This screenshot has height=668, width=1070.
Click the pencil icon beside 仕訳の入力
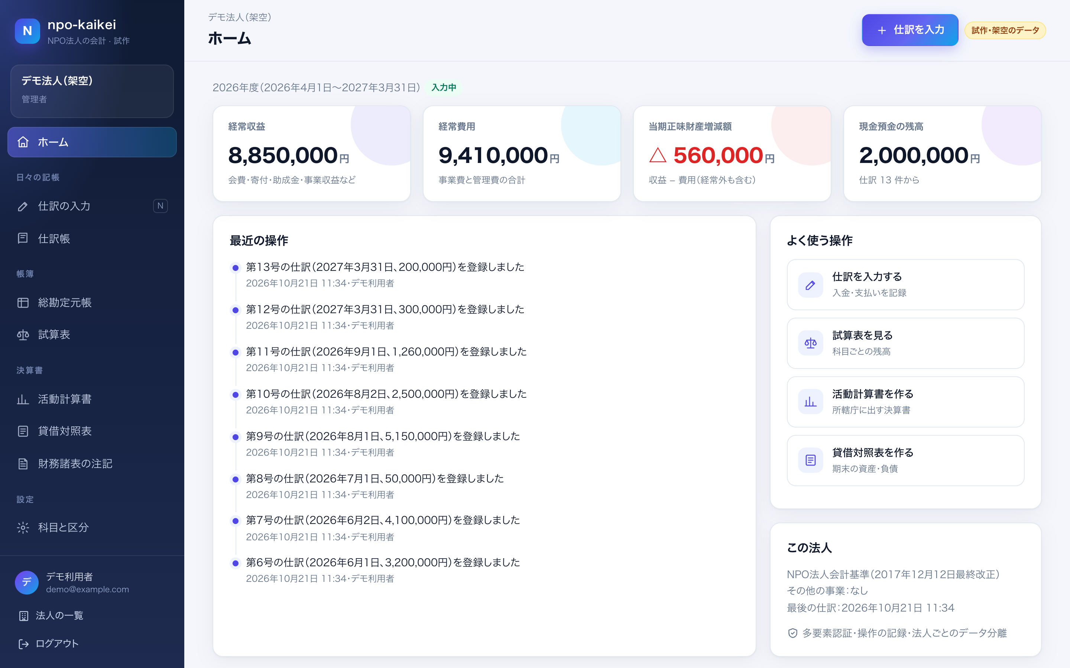pos(23,206)
